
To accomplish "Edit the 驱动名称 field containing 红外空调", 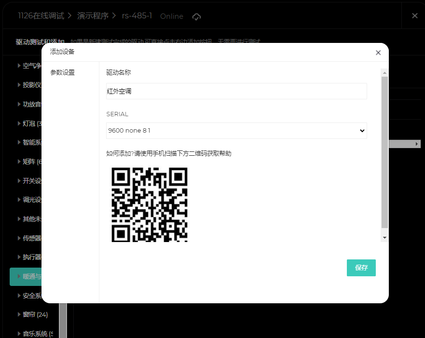I will point(236,91).
